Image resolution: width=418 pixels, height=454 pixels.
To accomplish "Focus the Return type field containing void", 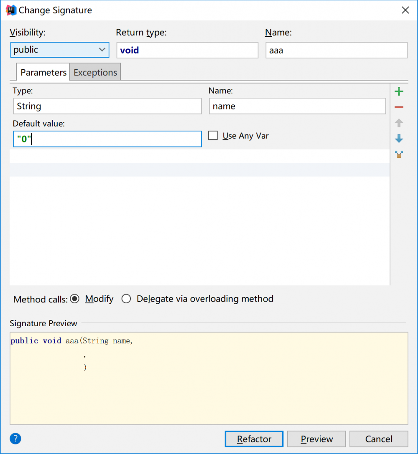I will [x=187, y=50].
